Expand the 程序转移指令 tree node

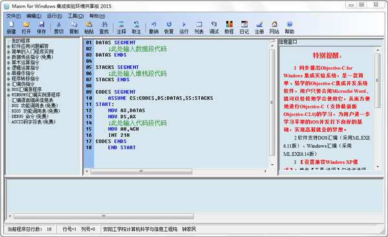8,79
